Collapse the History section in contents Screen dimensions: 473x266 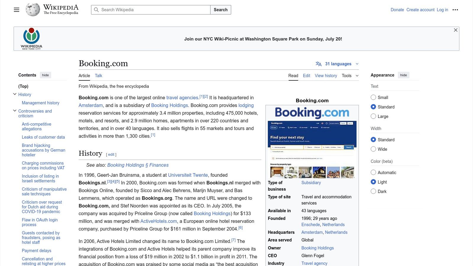coord(15,94)
